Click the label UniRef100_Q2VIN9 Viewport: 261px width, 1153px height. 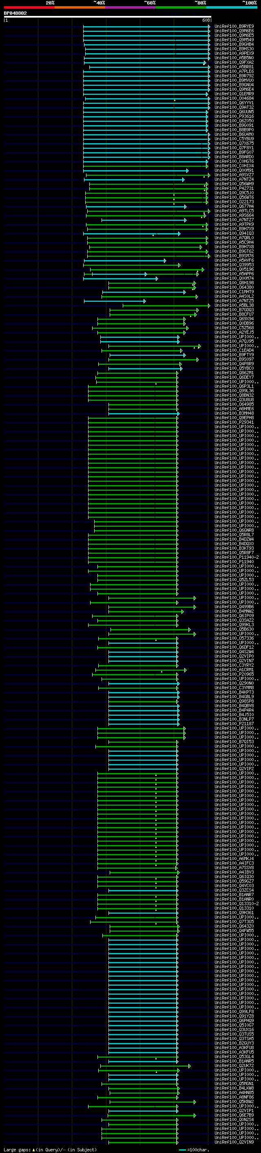pos(234,1142)
